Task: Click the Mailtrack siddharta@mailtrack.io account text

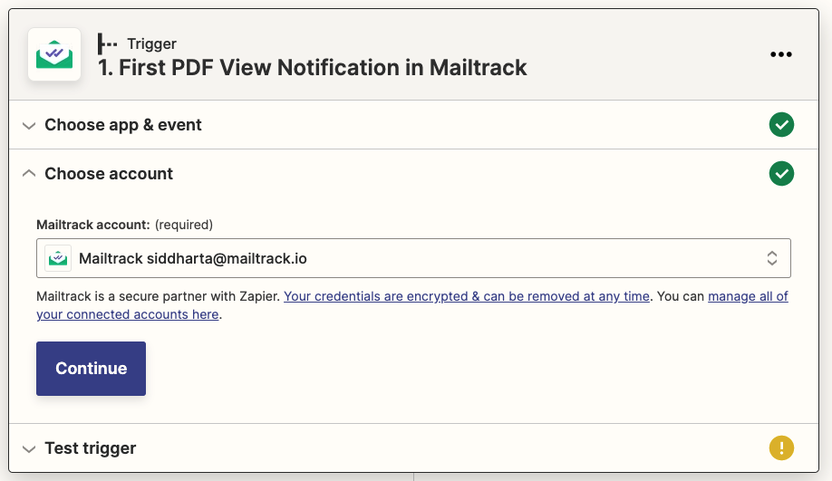Action: (x=192, y=258)
